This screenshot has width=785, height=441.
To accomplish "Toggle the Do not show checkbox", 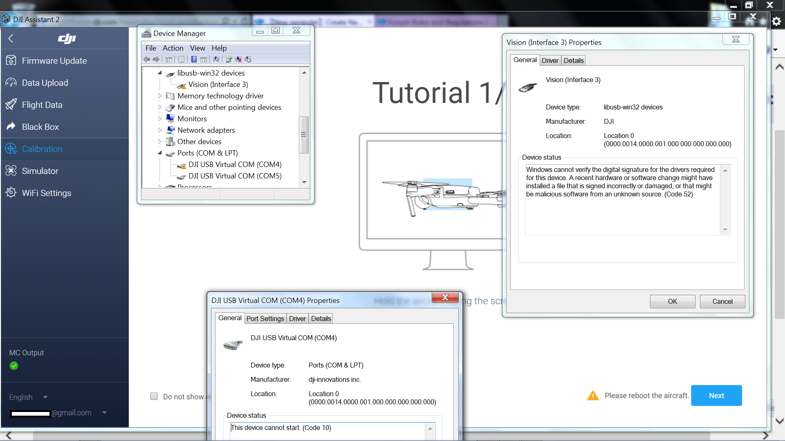I will point(154,396).
